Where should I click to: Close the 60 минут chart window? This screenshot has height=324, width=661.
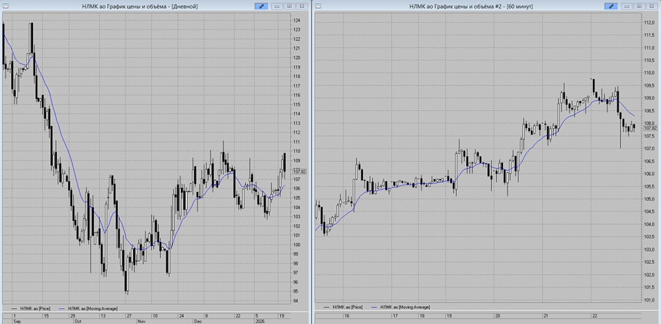pyautogui.click(x=650, y=7)
